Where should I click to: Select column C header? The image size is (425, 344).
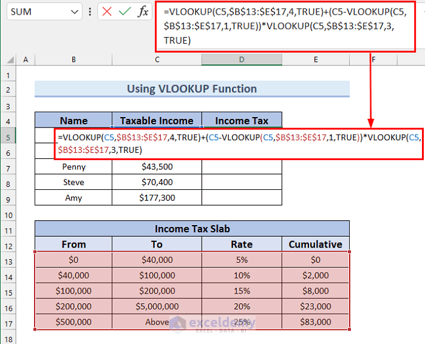point(157,59)
